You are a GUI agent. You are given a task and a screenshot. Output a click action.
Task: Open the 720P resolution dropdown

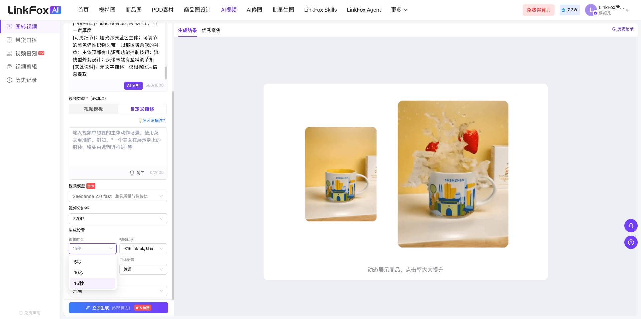tap(118, 219)
